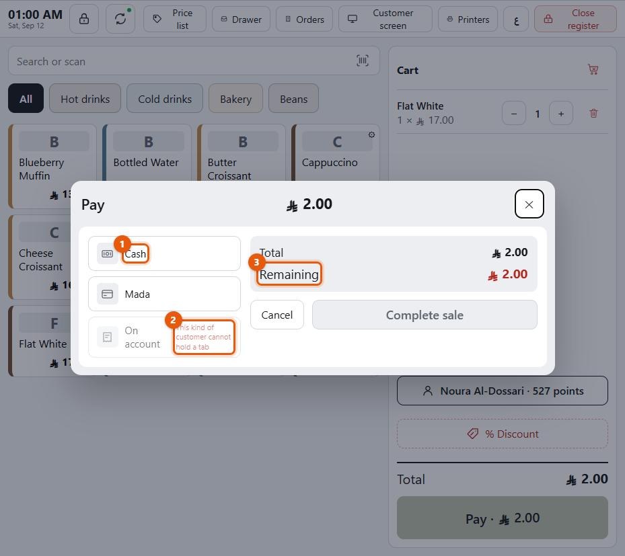Add Bottled Water to cart
Viewport: 625px width, 556px height.
click(x=147, y=153)
